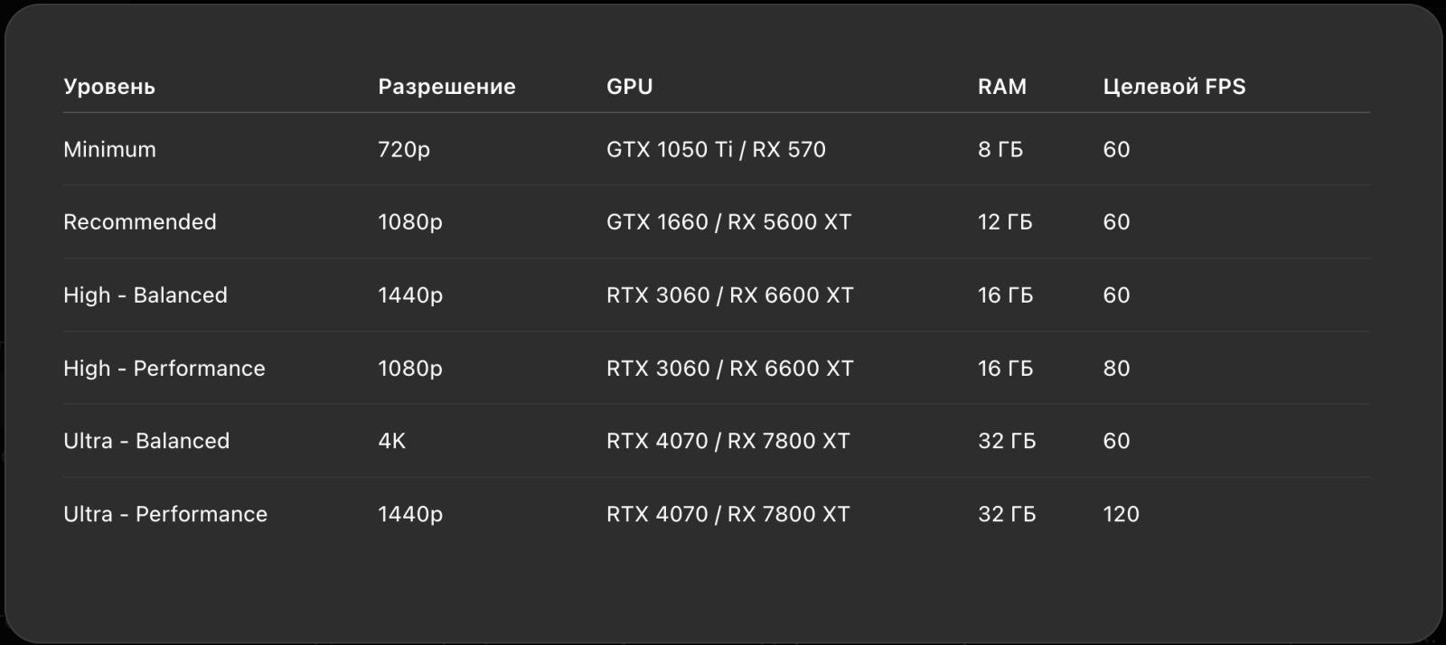Click the 120 FPS target cell

tap(1121, 514)
